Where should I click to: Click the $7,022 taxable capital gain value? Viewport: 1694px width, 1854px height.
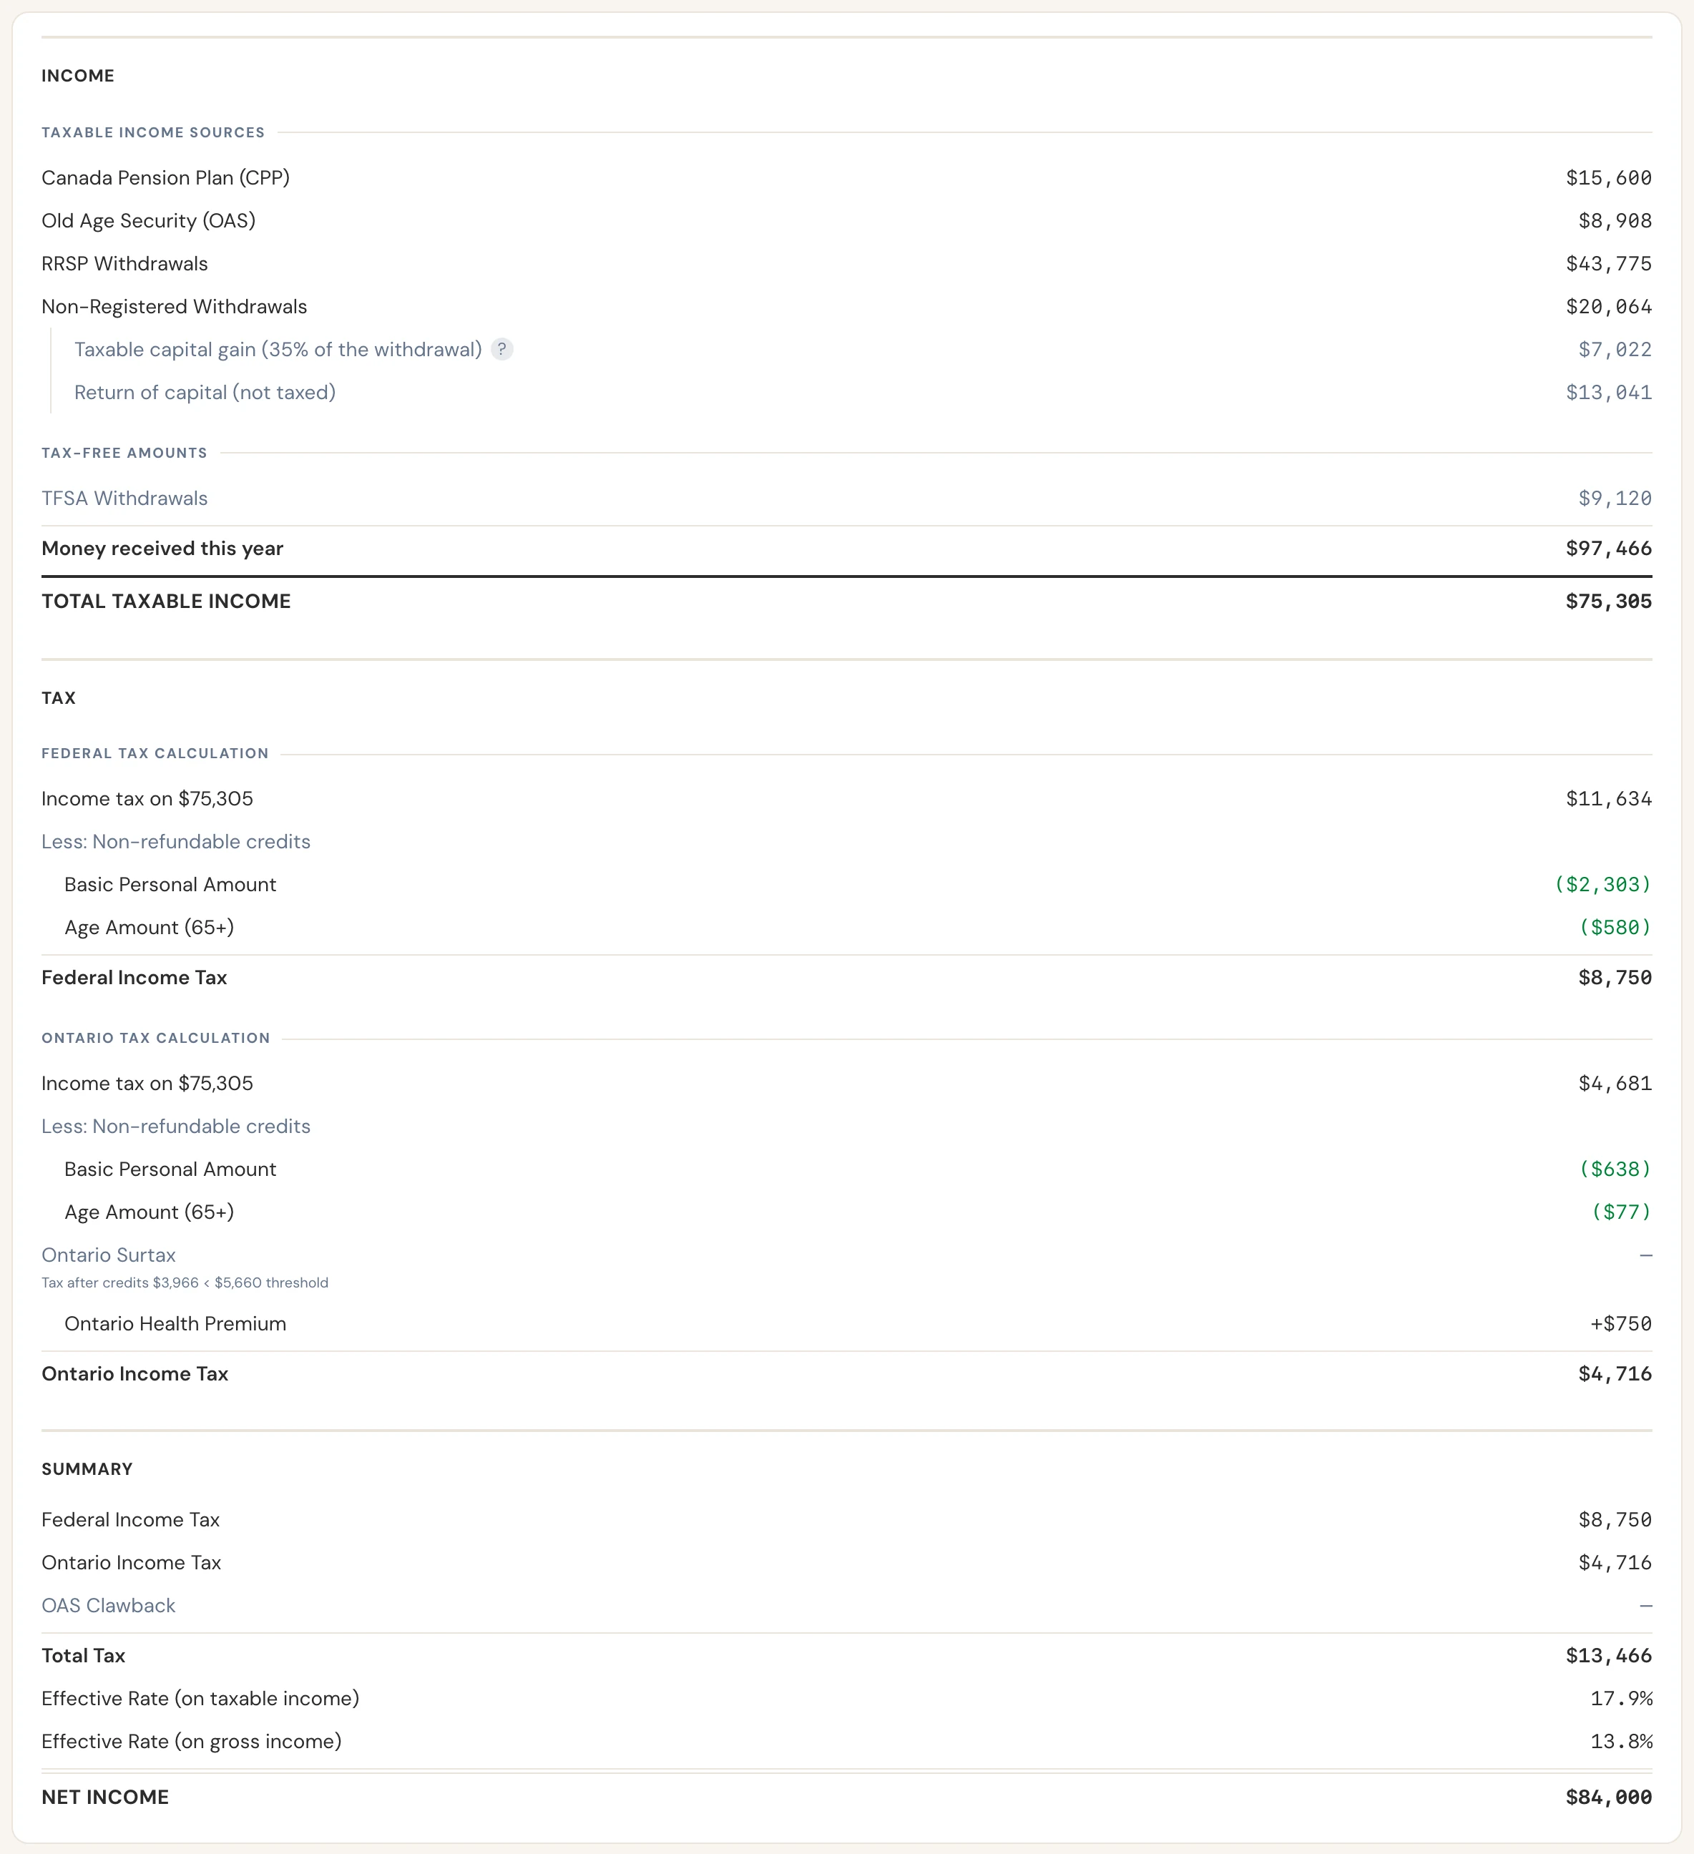1615,350
